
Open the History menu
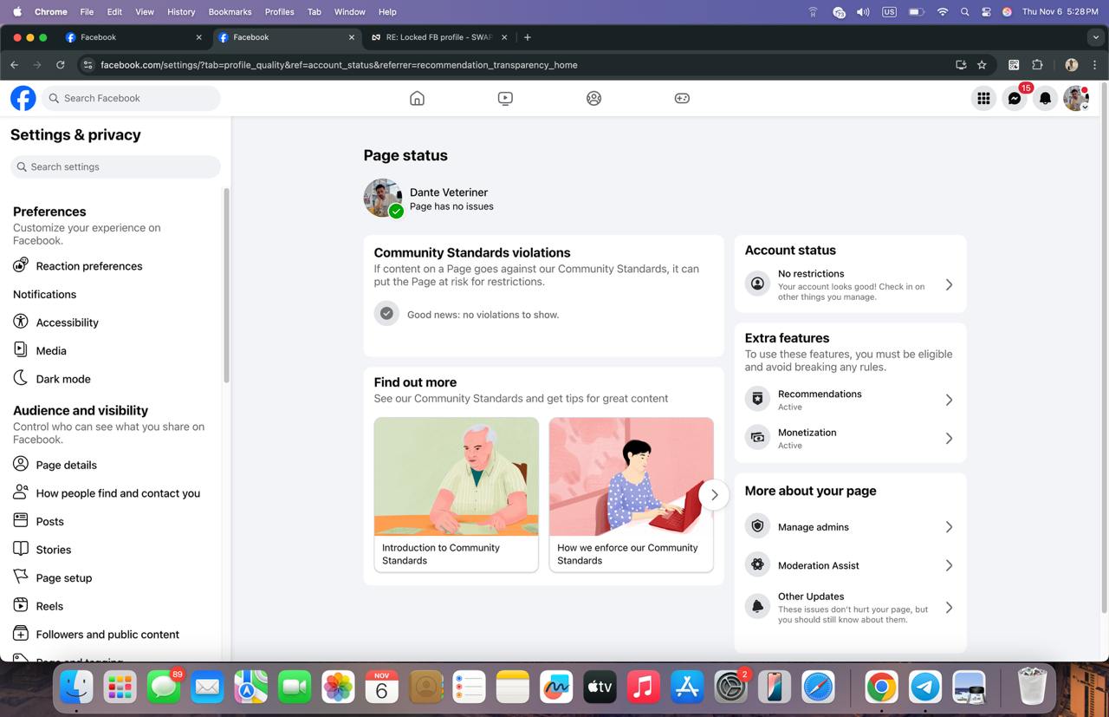[181, 12]
